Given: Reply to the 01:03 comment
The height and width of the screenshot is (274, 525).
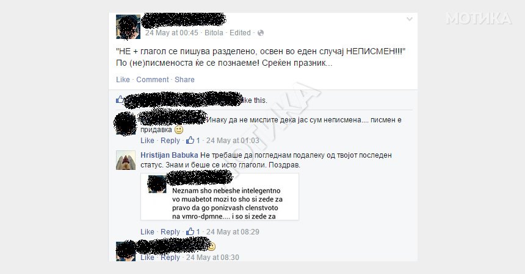Looking at the screenshot, I should (x=170, y=140).
